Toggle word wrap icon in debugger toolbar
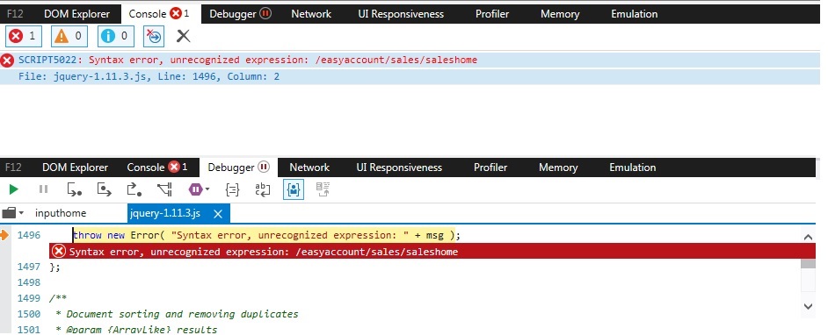828x335 pixels. coord(263,189)
